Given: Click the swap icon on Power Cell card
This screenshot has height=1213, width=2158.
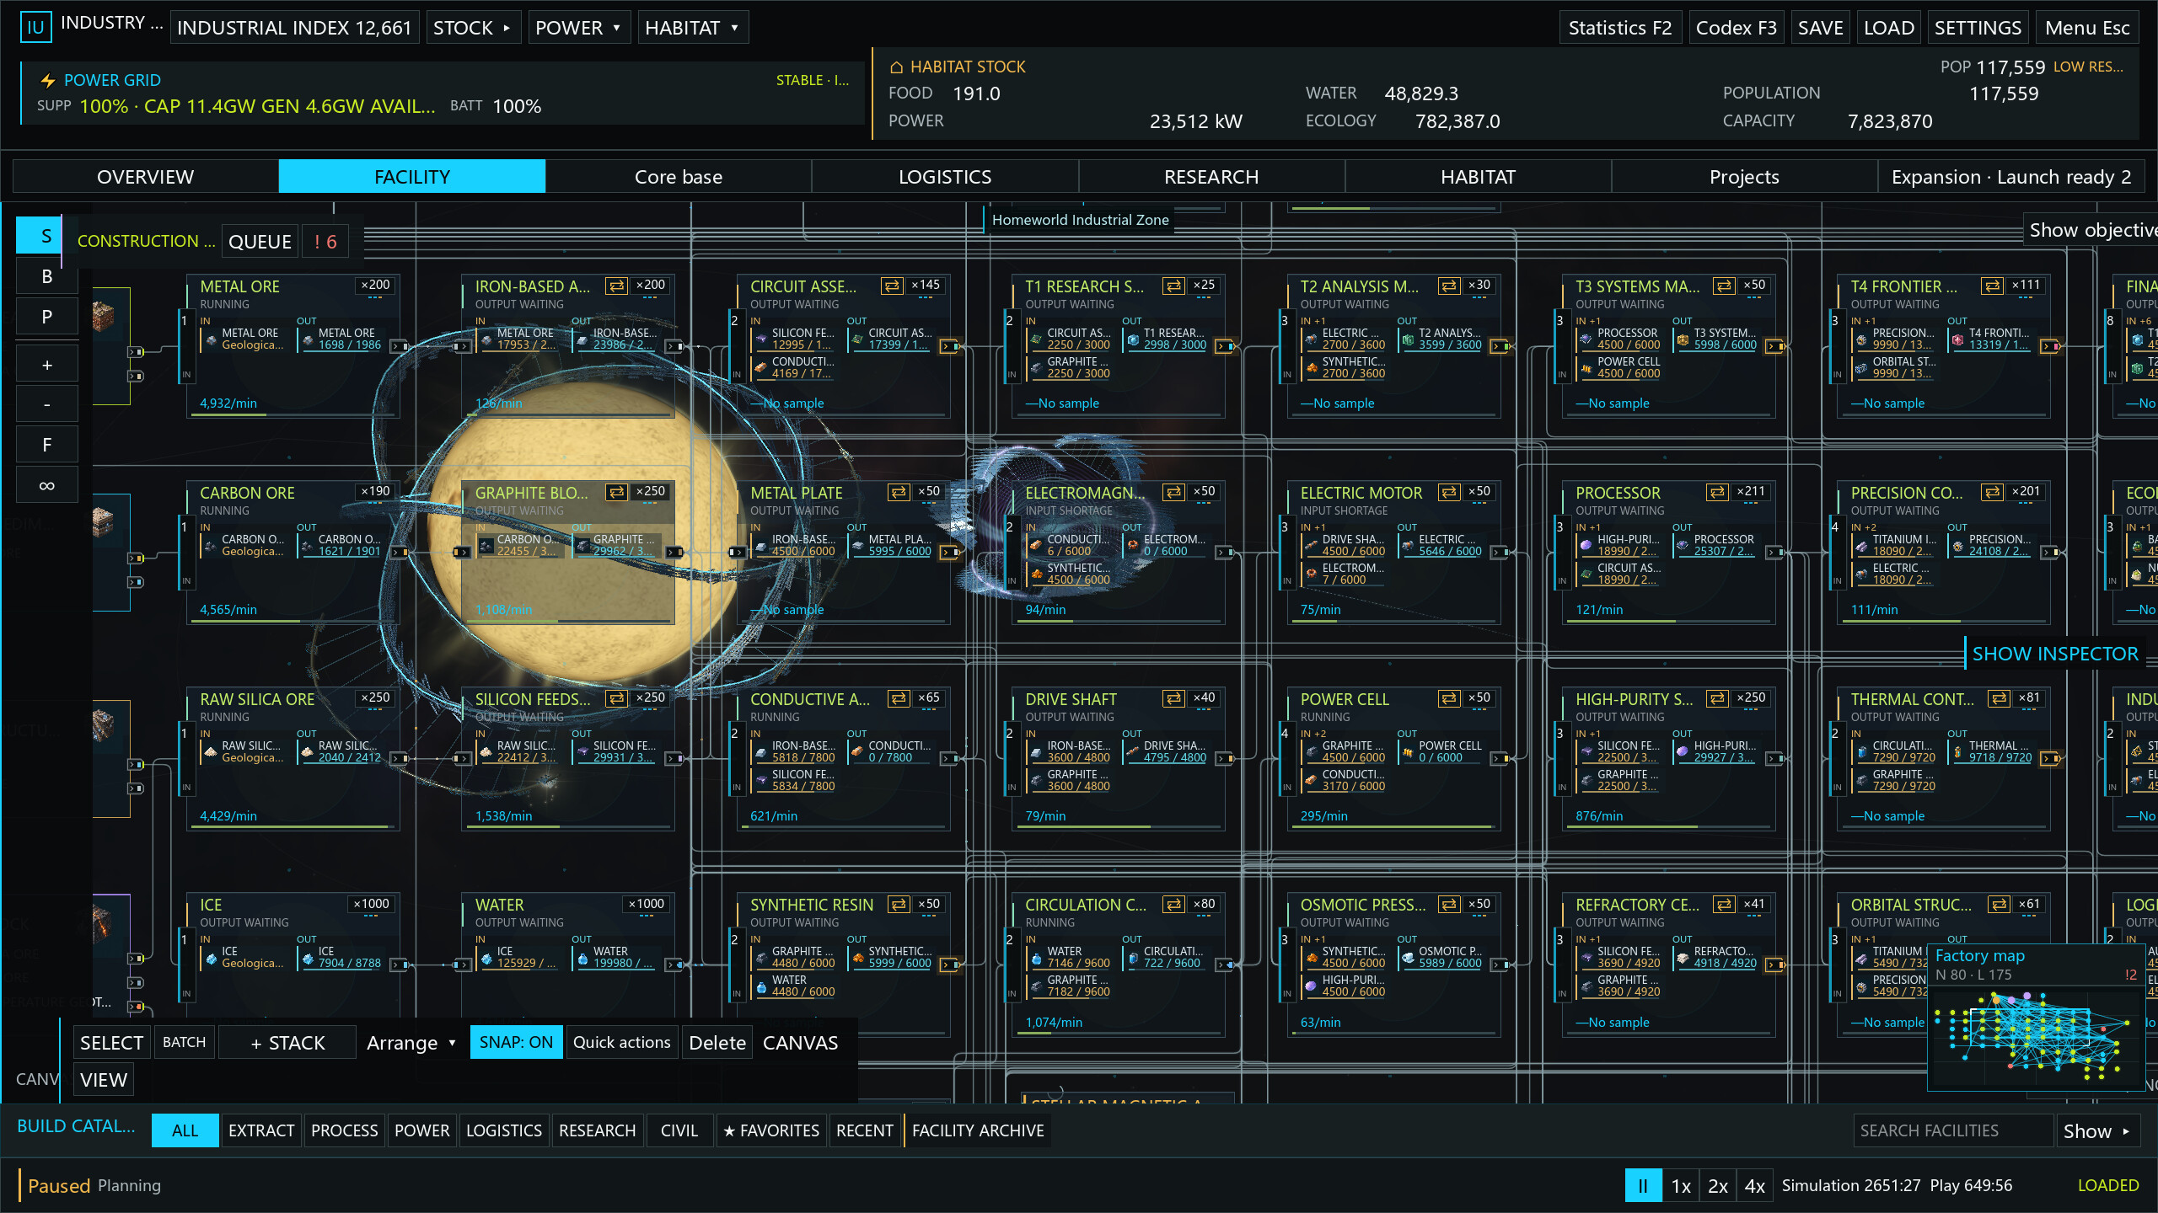Looking at the screenshot, I should (x=1449, y=698).
